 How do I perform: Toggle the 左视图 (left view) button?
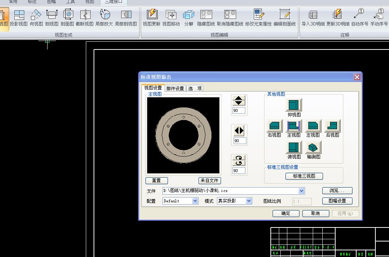313,126
